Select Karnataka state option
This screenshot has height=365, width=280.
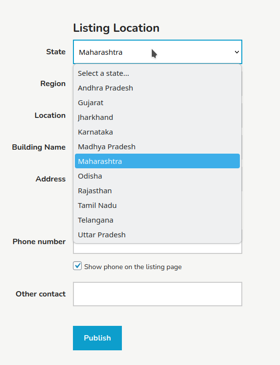pos(157,132)
